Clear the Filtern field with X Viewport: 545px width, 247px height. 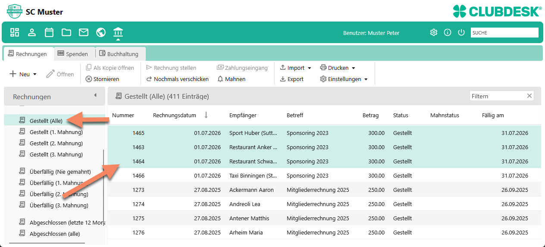[x=529, y=96]
